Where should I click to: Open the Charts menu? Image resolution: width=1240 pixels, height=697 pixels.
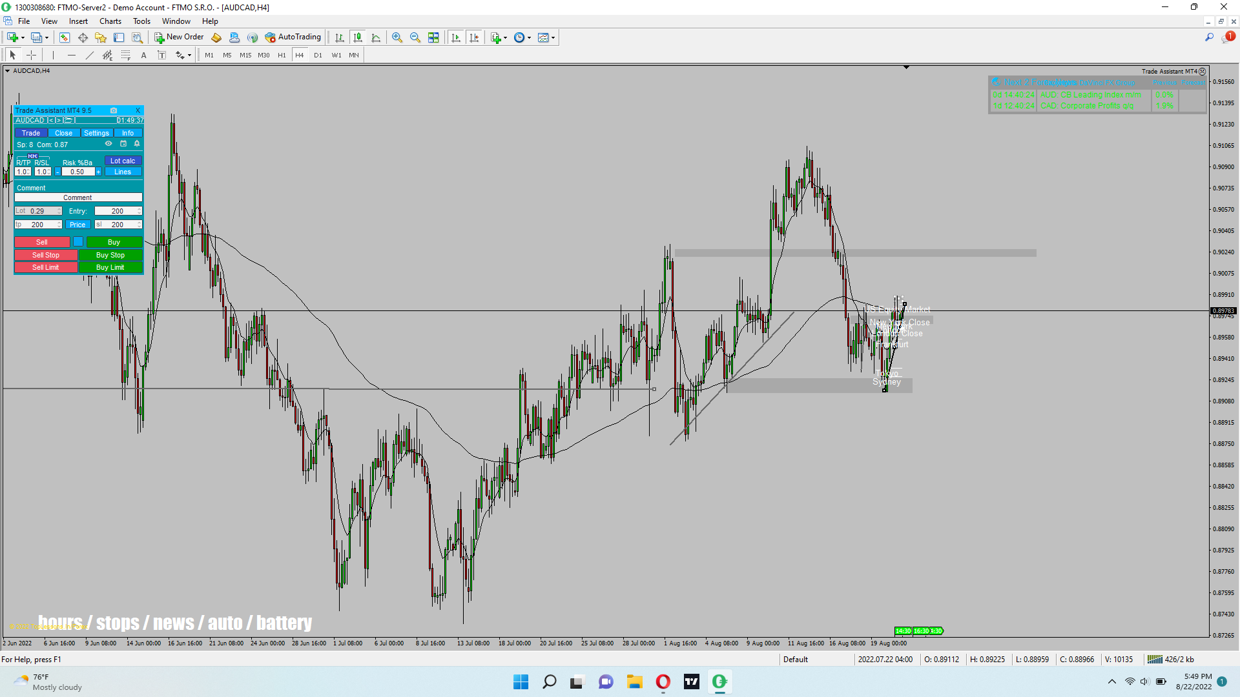click(110, 21)
